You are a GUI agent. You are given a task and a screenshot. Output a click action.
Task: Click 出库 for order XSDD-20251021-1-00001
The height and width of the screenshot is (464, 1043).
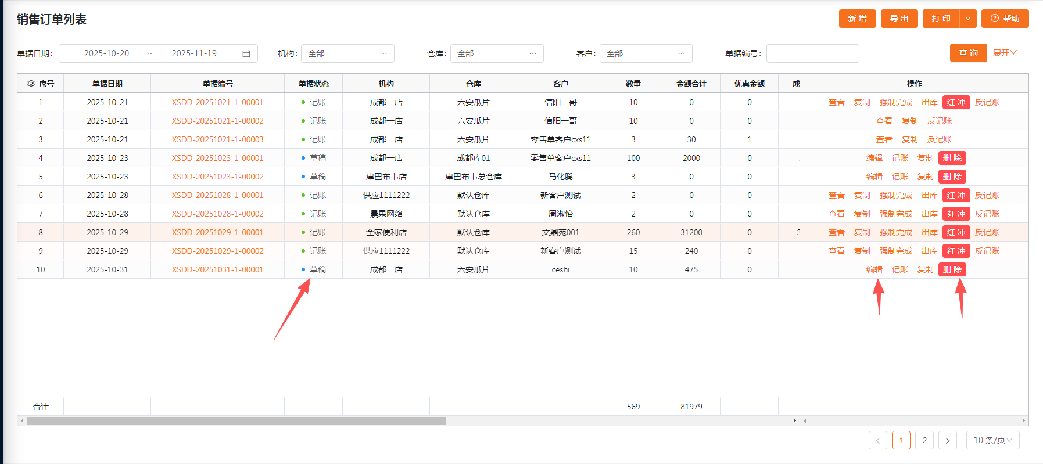pos(930,102)
